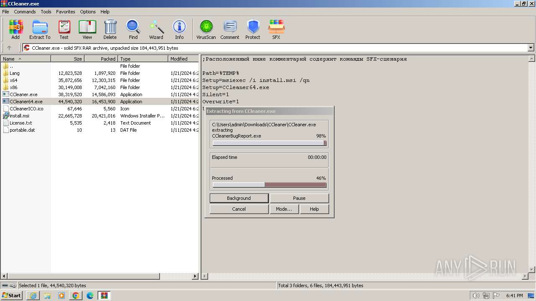Sort files by Type column
The width and height of the screenshot is (536, 301).
pos(143,59)
